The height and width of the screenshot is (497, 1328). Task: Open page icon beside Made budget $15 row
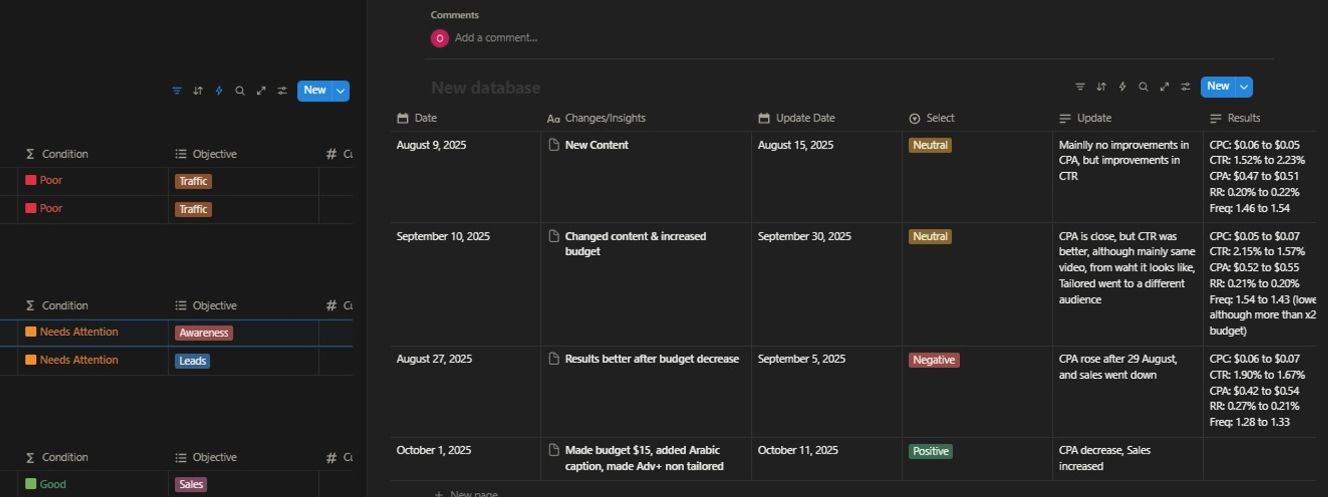554,450
